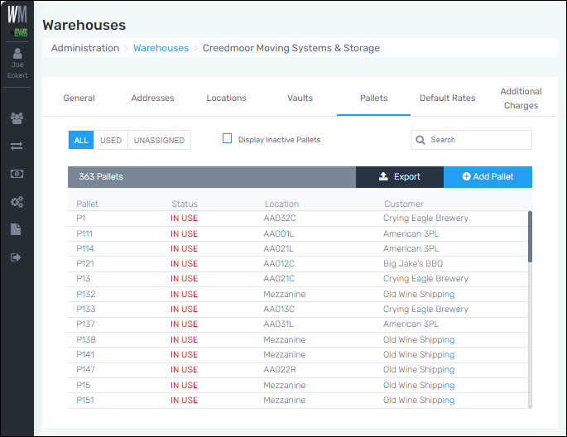
Task: Click the pallet list scrollbar thumb
Action: click(x=530, y=237)
